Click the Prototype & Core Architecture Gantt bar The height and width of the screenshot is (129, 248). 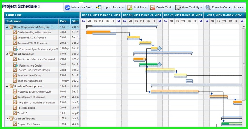175,91
